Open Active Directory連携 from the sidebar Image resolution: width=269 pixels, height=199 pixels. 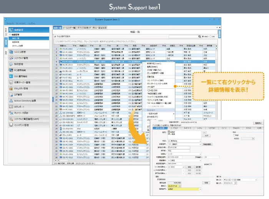pyautogui.click(x=11, y=100)
